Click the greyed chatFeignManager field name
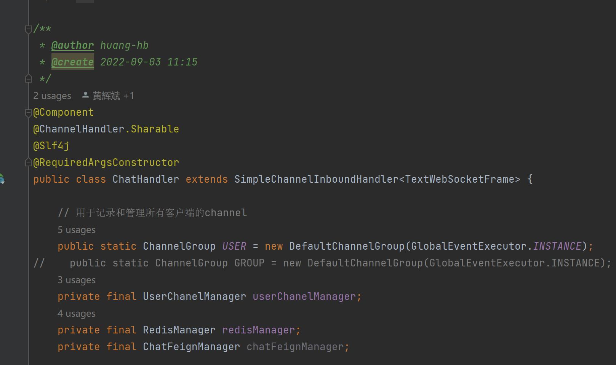Screen dimensions: 616x365 pyautogui.click(x=295, y=347)
